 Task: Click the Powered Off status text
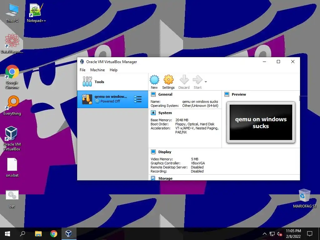click(110, 101)
